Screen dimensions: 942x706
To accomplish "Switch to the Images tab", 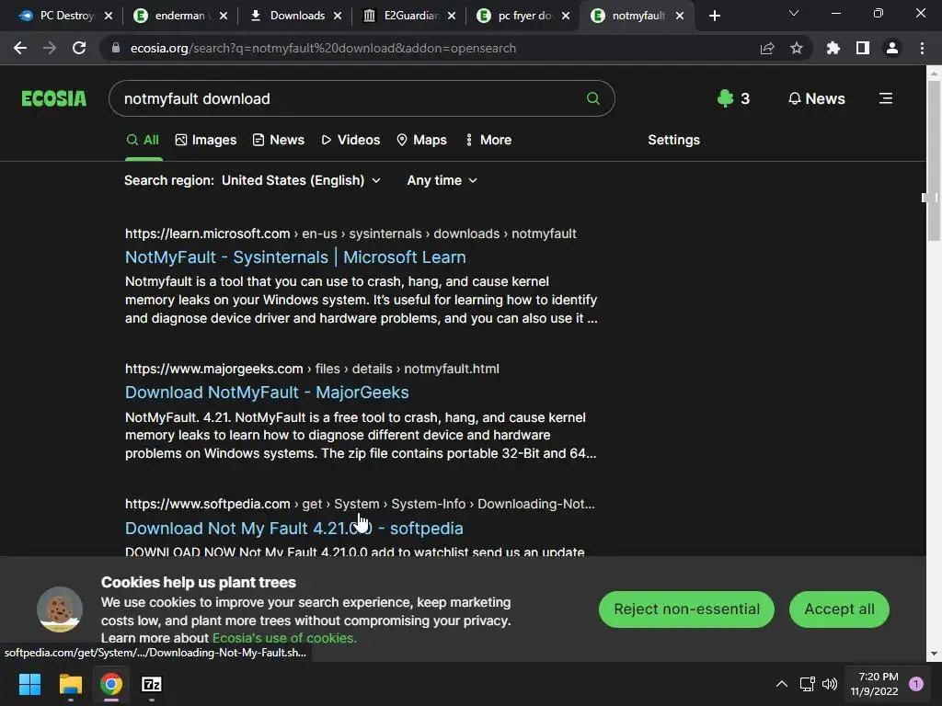I will (x=206, y=140).
